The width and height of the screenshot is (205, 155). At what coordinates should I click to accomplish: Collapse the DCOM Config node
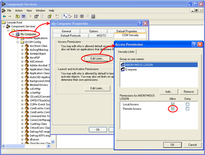pyautogui.click(x=18, y=42)
